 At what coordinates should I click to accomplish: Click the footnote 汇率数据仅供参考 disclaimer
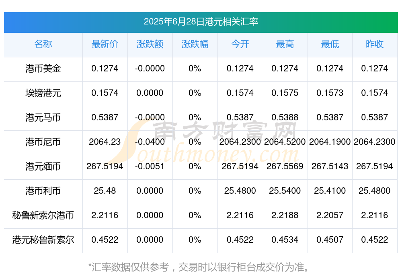[199, 267]
